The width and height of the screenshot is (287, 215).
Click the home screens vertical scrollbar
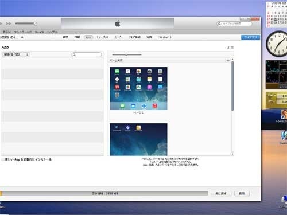(232, 86)
